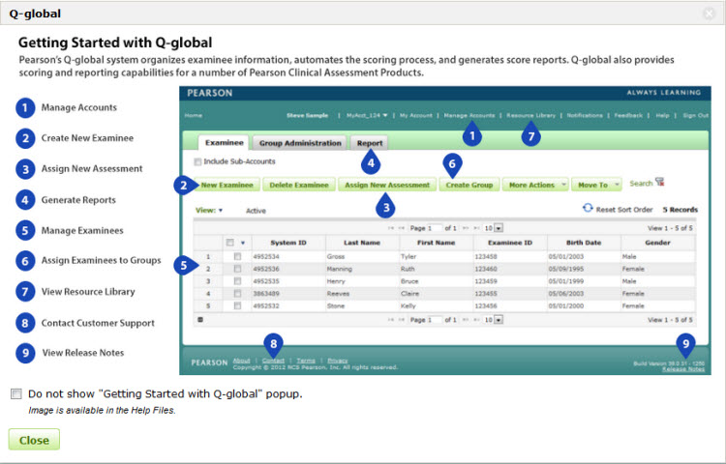Expand the More Actions dropdown
Screen dimensions: 726x464
pyautogui.click(x=535, y=185)
